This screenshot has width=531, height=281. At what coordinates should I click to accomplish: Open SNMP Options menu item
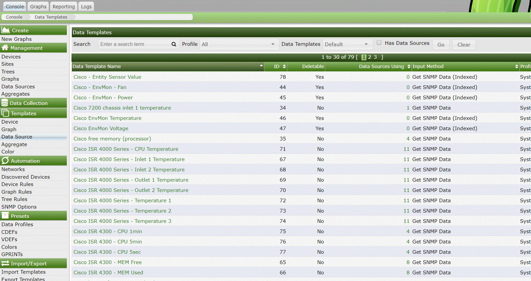coord(19,207)
